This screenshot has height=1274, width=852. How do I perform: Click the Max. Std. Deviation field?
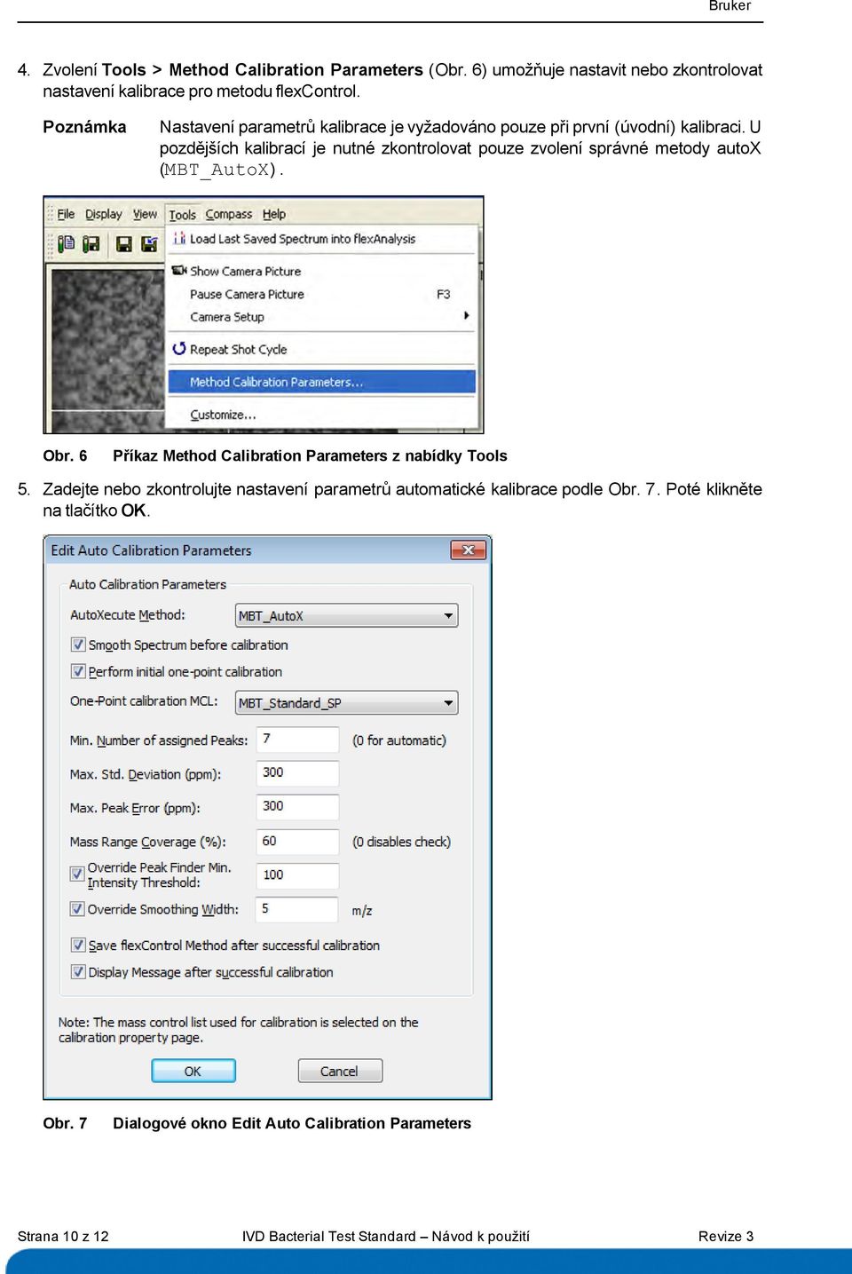297,772
